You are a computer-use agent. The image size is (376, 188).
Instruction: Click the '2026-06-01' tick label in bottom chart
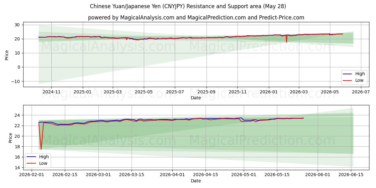[318, 175]
